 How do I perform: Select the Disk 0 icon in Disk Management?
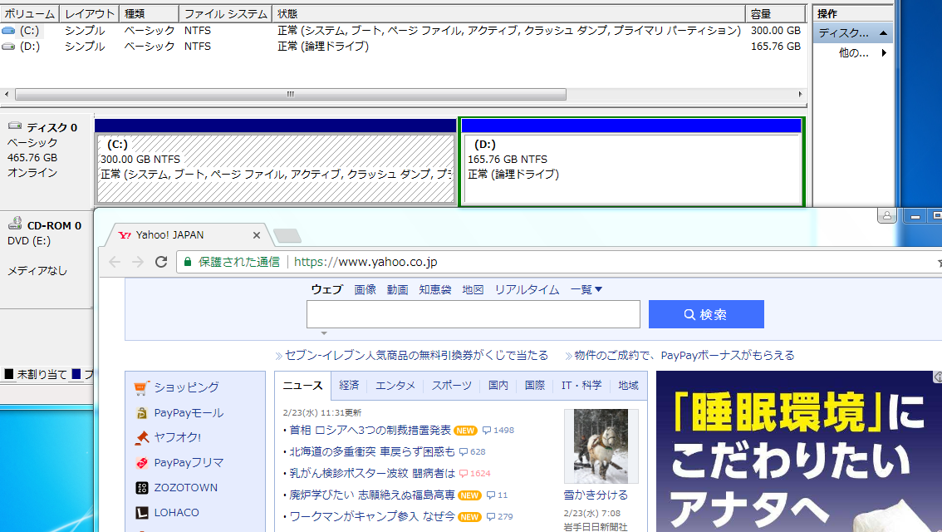pos(15,126)
